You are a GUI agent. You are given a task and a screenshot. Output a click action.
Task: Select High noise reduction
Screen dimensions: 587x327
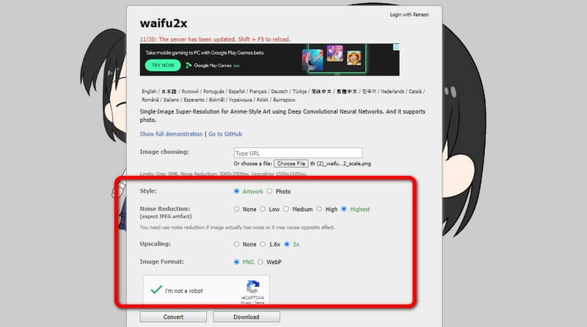coord(319,209)
